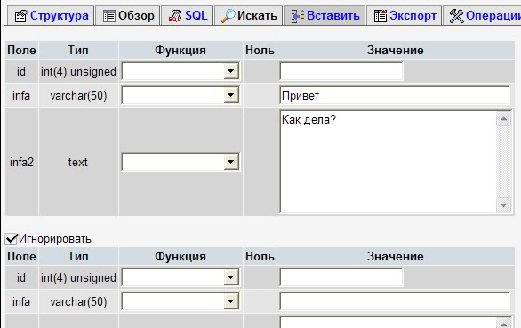Click the Обзор table icon
521x328 pixels.
(109, 16)
